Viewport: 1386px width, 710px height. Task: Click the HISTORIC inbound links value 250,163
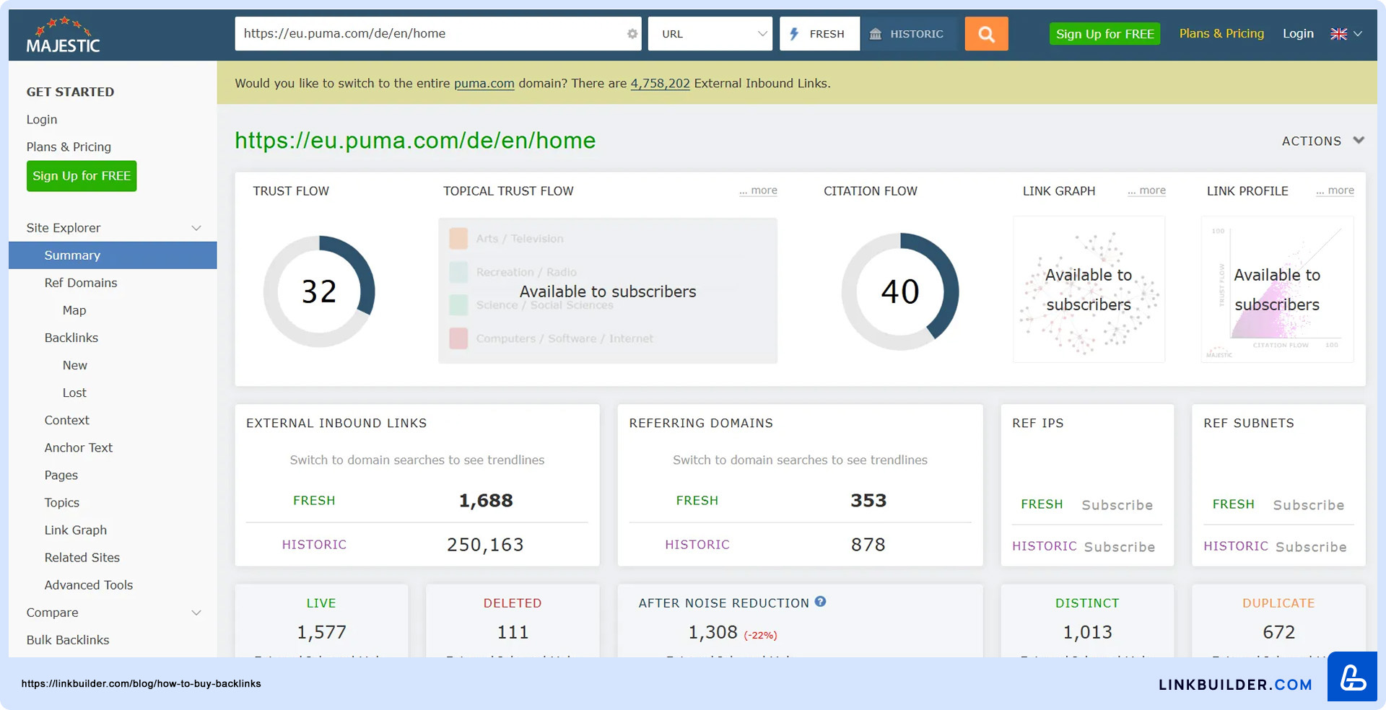click(485, 545)
